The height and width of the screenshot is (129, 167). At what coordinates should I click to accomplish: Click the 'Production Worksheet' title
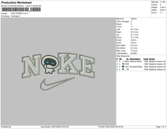tap(16, 3)
